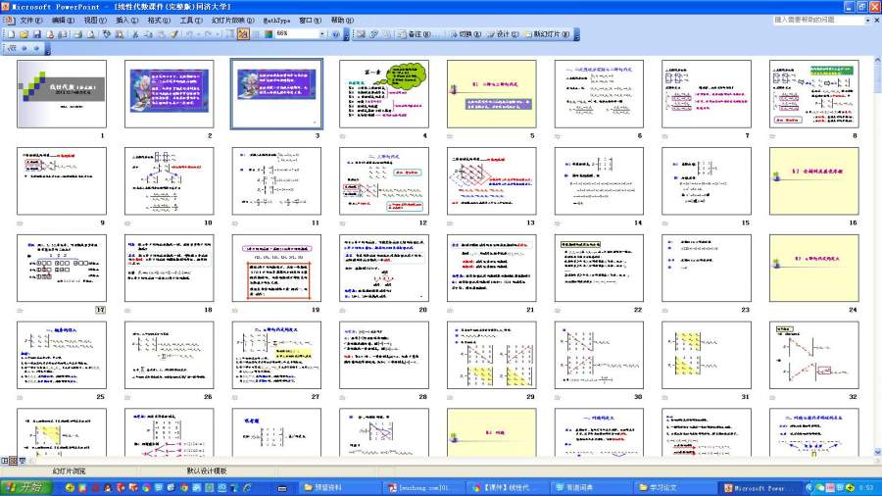Select slide thumbnail number 2
This screenshot has width=882, height=496.
tap(169, 94)
